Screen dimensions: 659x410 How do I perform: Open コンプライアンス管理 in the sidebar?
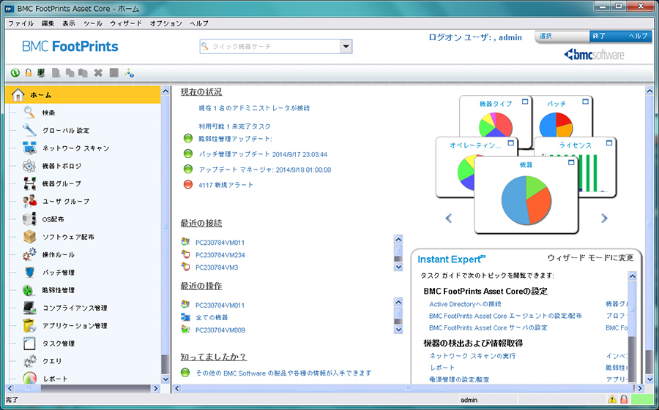click(75, 308)
